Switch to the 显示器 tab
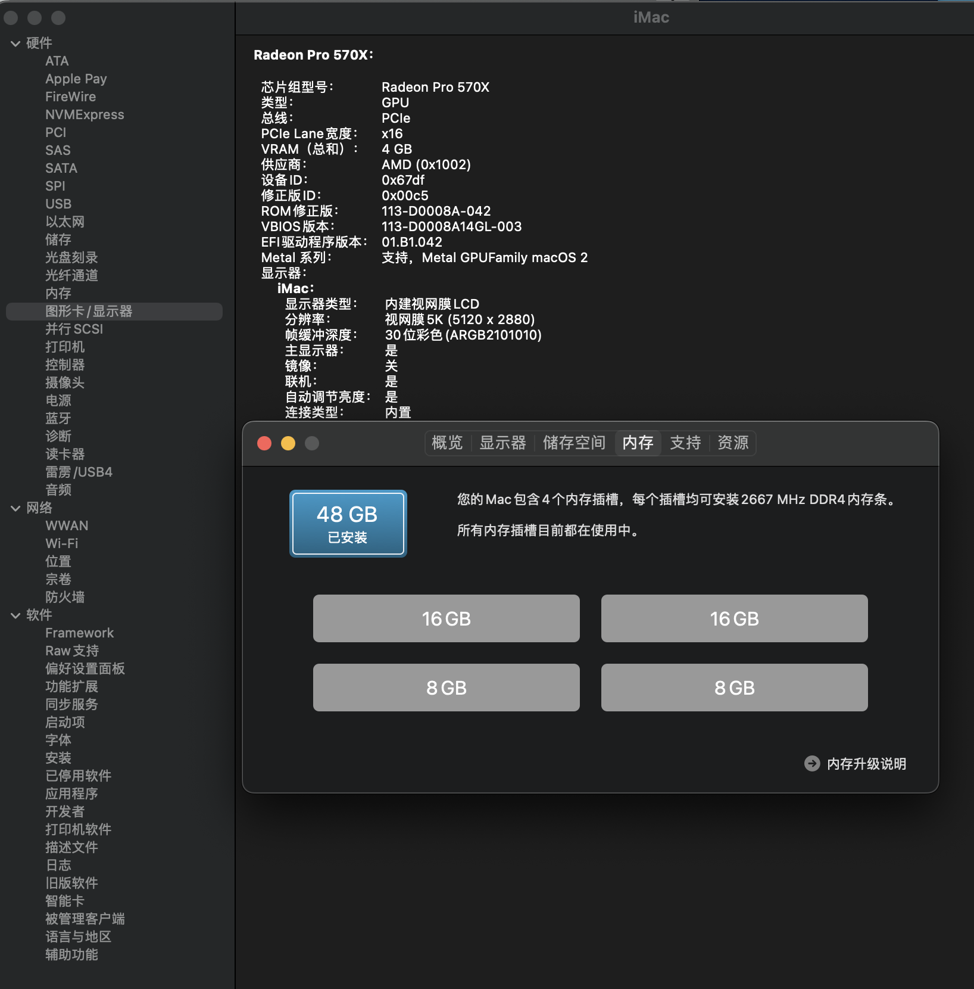The height and width of the screenshot is (989, 974). [503, 443]
